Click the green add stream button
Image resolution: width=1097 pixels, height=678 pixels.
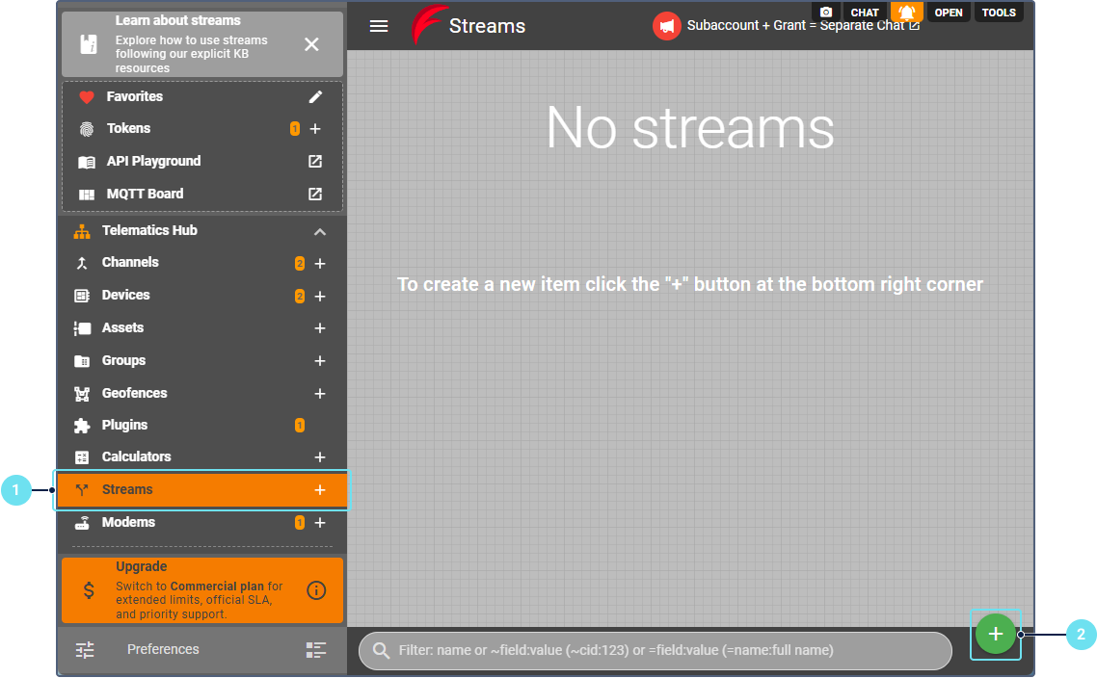(996, 634)
